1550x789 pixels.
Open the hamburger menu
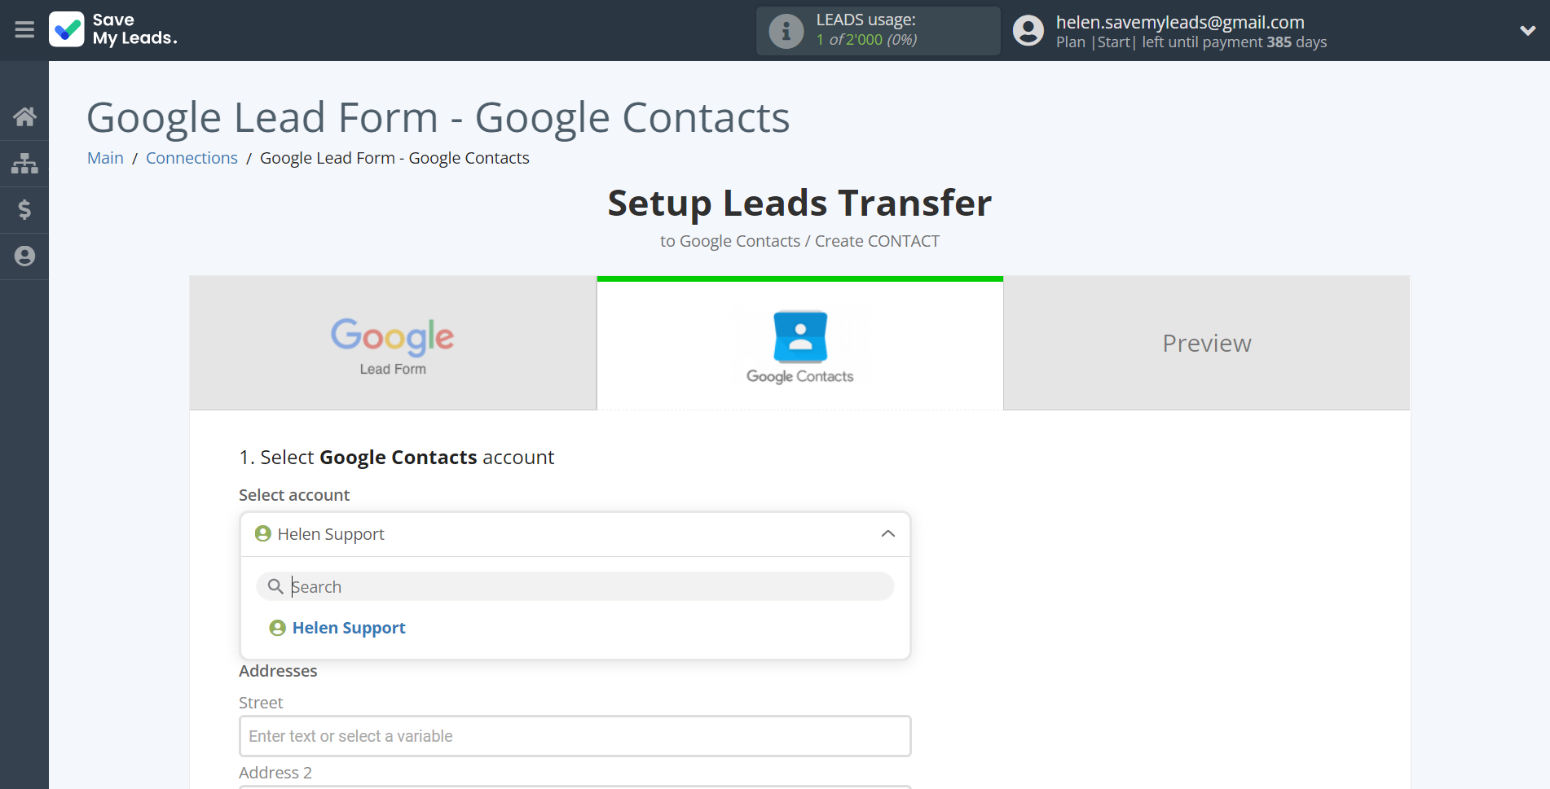(24, 30)
